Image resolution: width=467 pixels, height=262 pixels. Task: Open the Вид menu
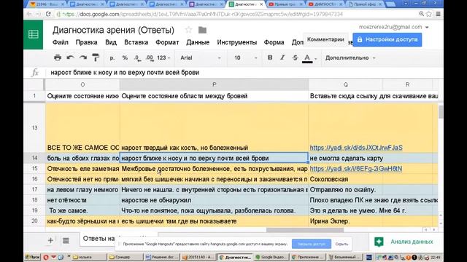pos(111,42)
